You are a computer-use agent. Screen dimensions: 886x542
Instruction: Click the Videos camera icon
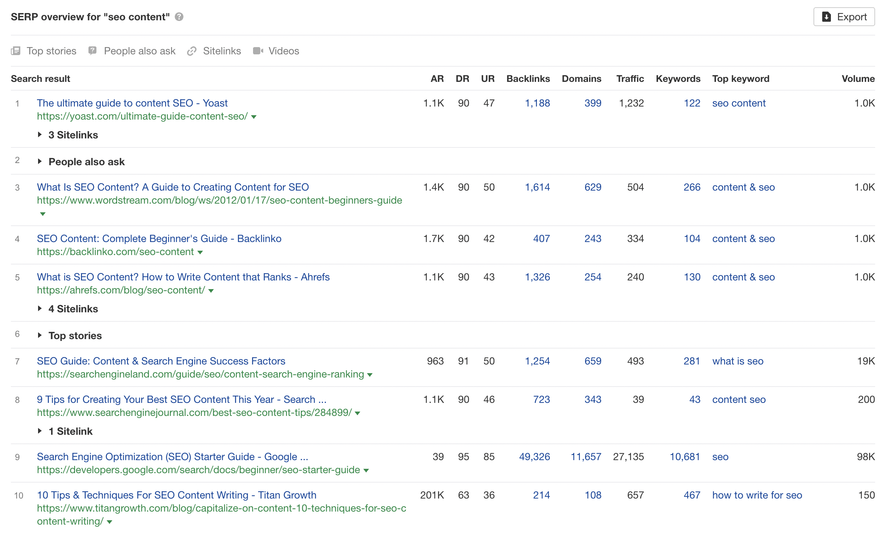[x=258, y=51]
